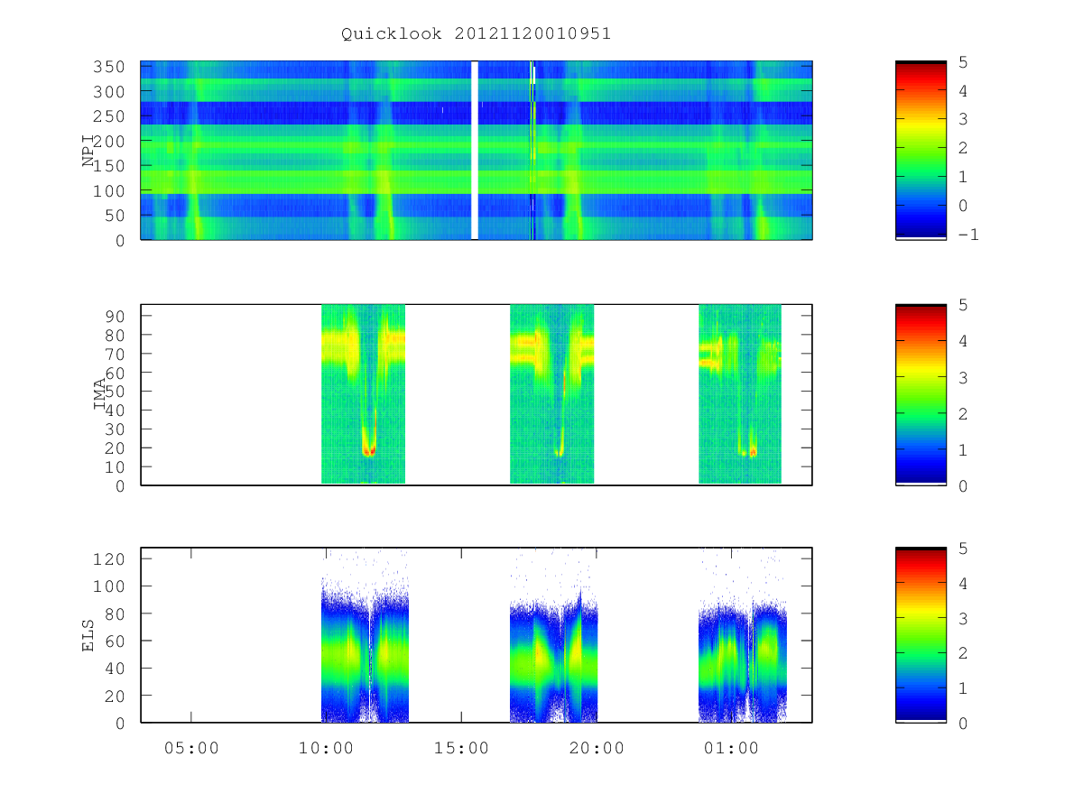Click the IMA panel color scale bar
The image size is (1083, 812).
point(921,394)
